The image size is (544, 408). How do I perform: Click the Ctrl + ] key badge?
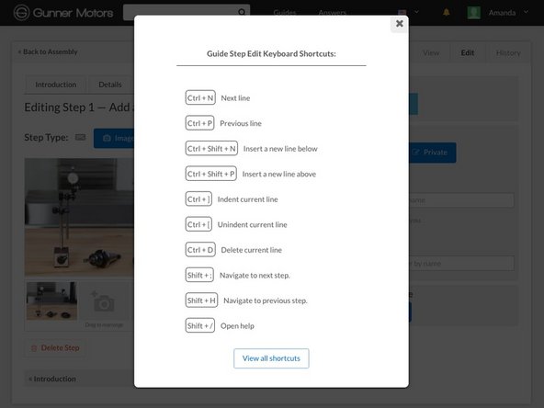[198, 199]
